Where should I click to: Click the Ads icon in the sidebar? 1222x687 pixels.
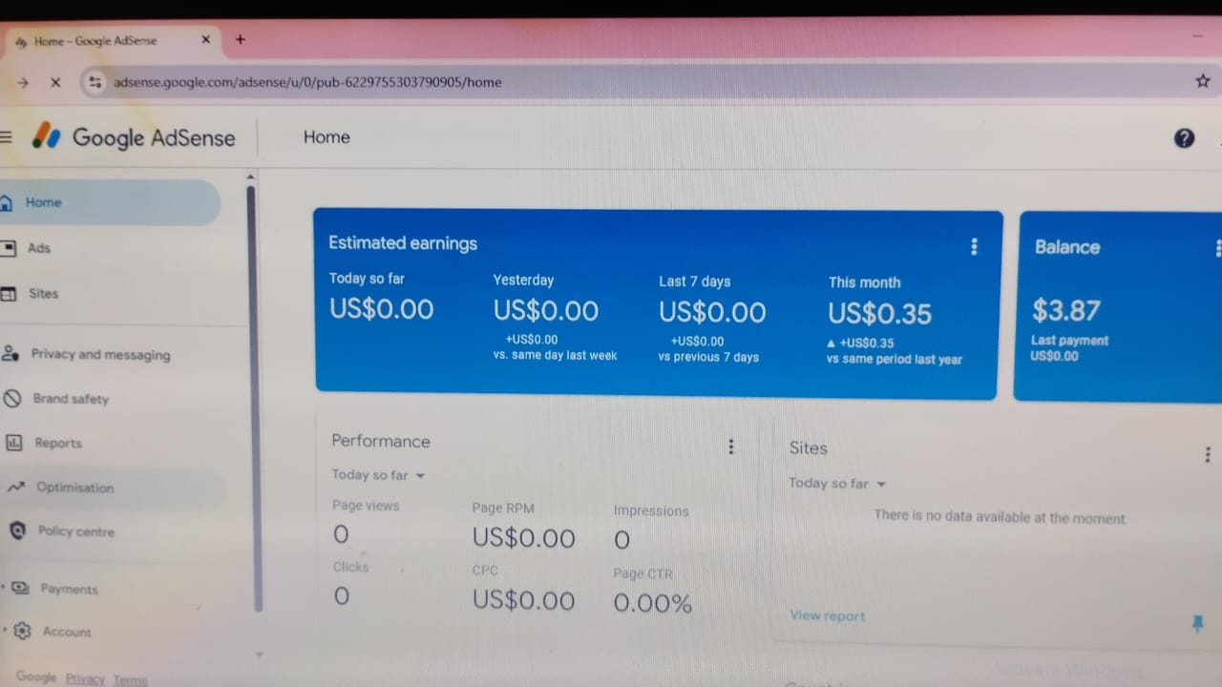pos(8,248)
